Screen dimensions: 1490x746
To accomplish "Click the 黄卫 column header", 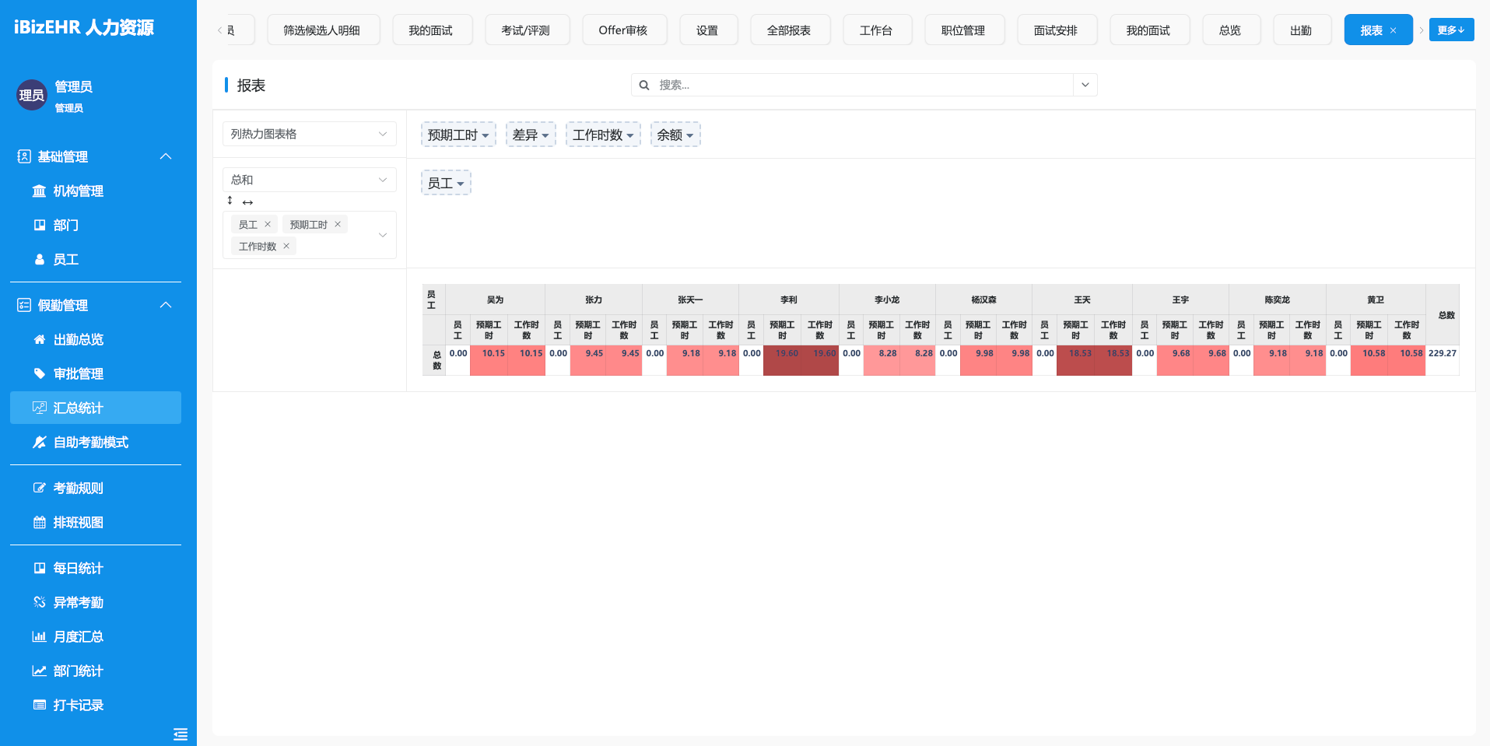I will [1376, 299].
